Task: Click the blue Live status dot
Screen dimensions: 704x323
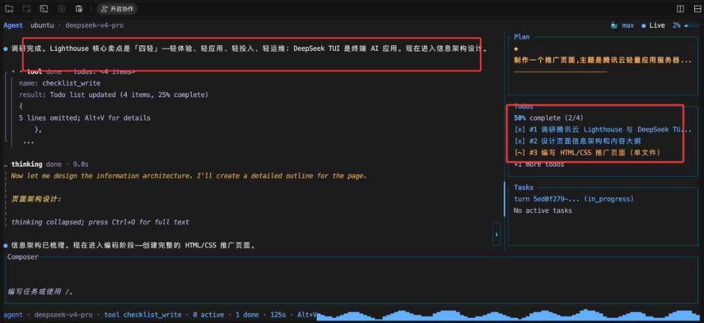Action: [643, 25]
